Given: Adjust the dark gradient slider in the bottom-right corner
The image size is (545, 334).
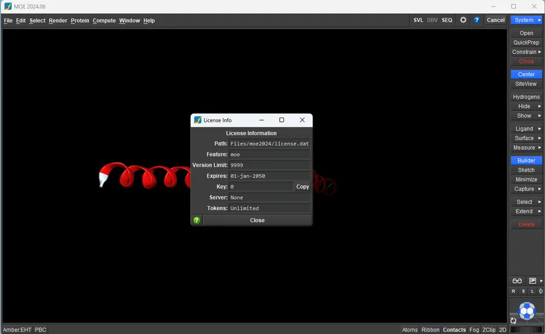Looking at the screenshot, I should pyautogui.click(x=526, y=330).
